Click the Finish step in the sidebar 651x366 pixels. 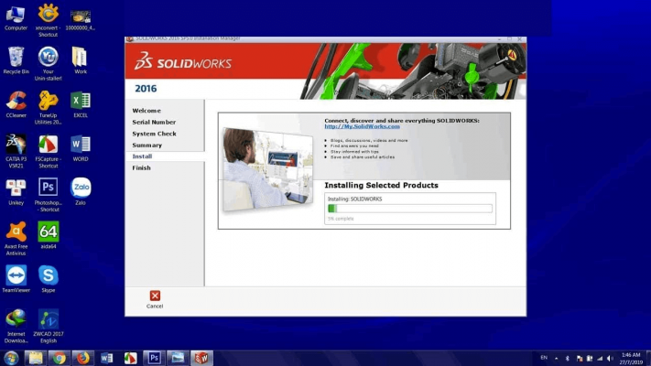pos(141,167)
